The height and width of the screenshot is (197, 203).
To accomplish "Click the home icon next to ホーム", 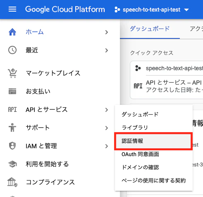I will (x=12, y=32).
